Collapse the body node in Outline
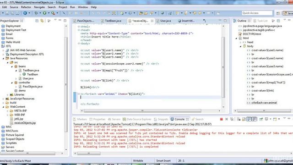This screenshot has height=165, width=293. coord(240,46)
